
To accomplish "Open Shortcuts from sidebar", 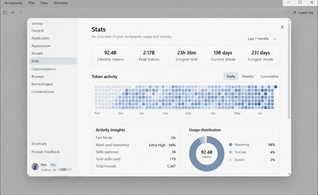I will coord(39,144).
